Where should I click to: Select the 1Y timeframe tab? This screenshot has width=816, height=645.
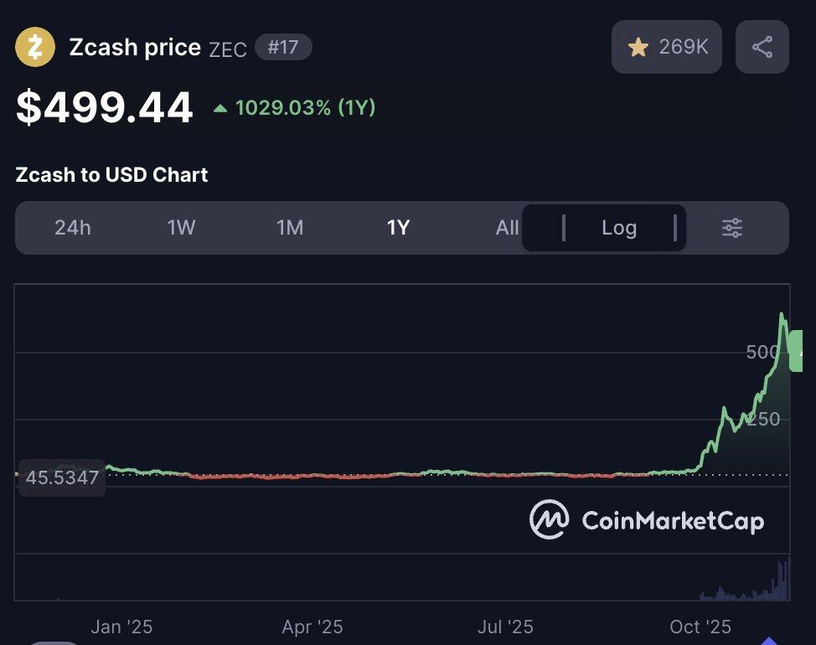[398, 228]
